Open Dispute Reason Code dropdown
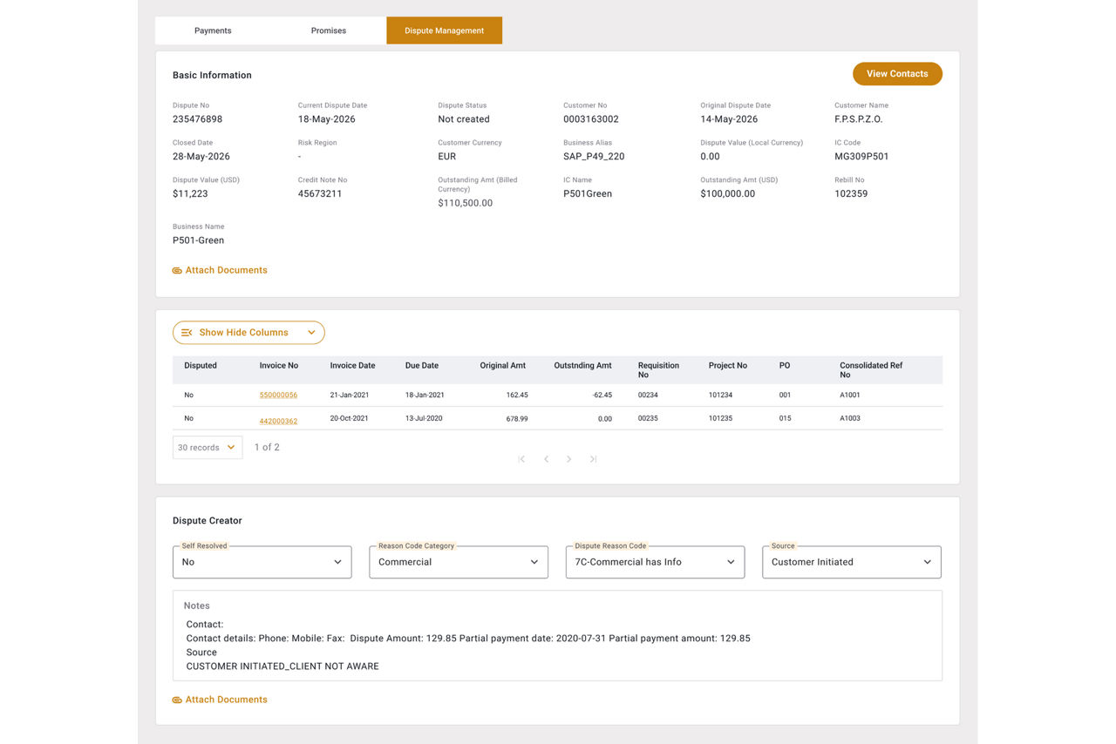Screen dimensions: 1116x744 pos(656,562)
